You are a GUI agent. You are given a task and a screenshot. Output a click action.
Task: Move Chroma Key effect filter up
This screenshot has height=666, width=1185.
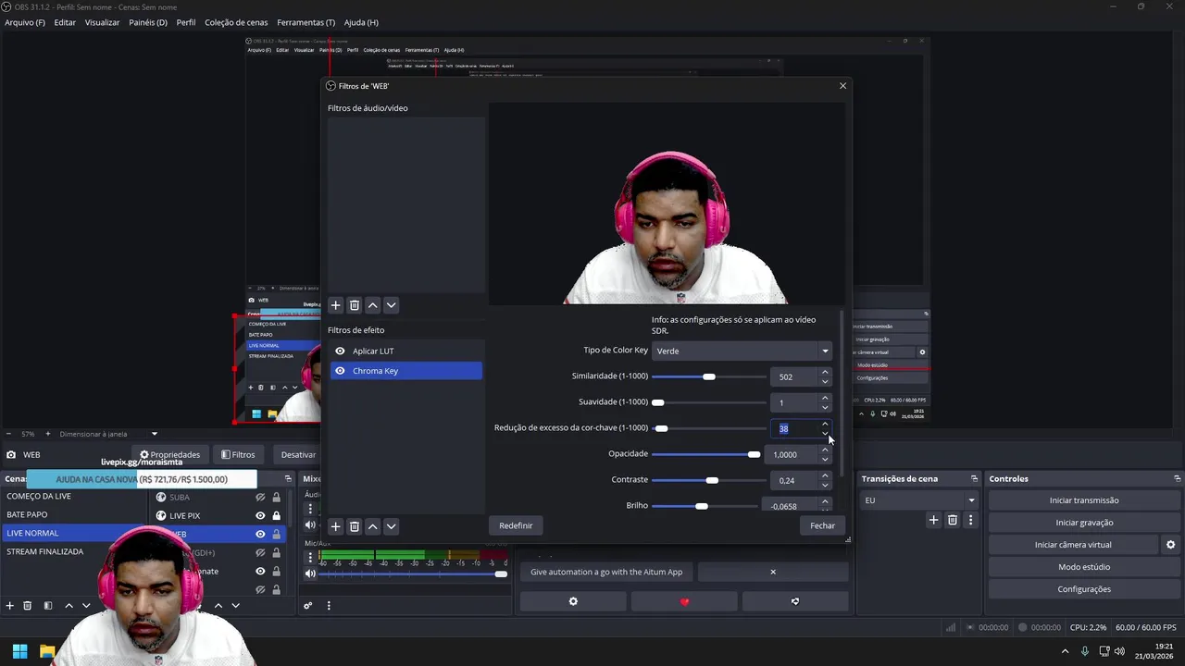[373, 526]
